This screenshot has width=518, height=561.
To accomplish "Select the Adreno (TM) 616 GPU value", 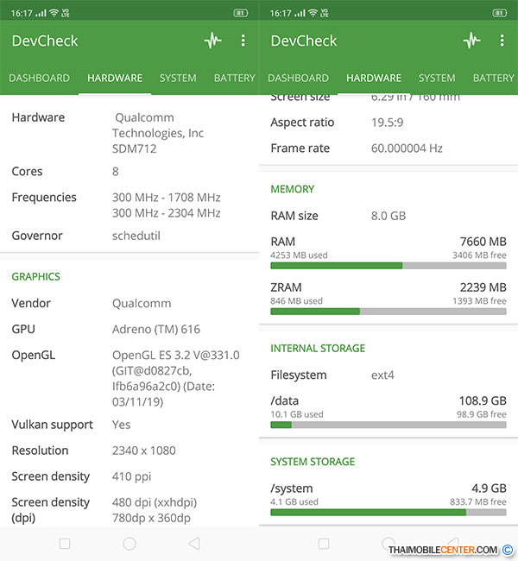I will tap(156, 329).
